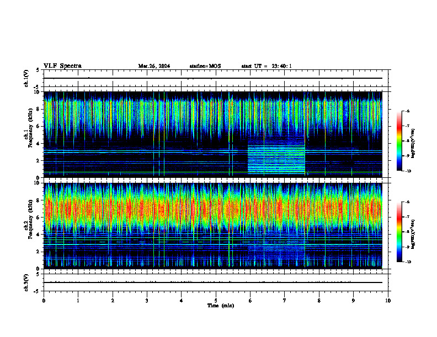Click the "start UT = 23:40: 1" label
Screen dimensions: 437x337
(x=267, y=66)
